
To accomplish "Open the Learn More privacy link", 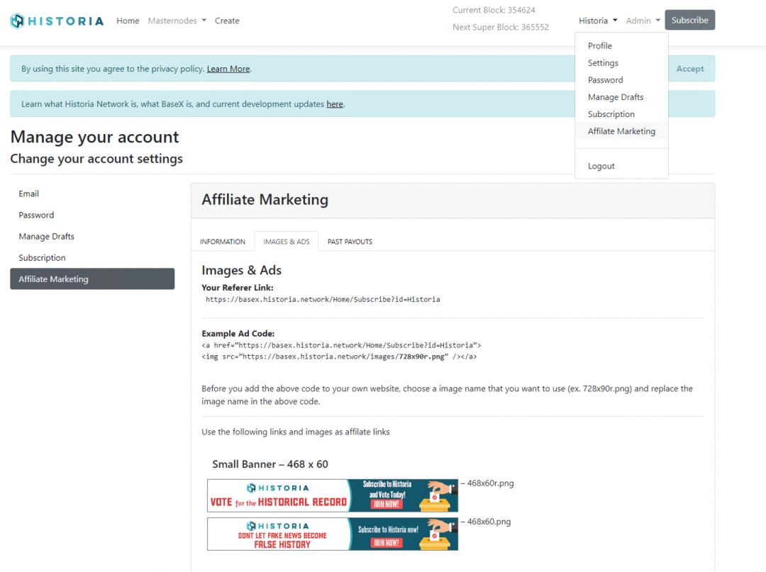I will (x=228, y=69).
